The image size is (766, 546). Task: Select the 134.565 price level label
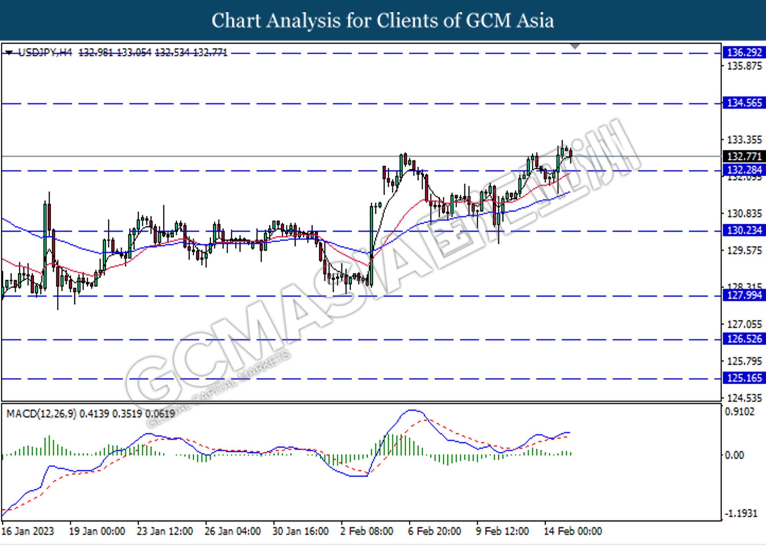(744, 103)
